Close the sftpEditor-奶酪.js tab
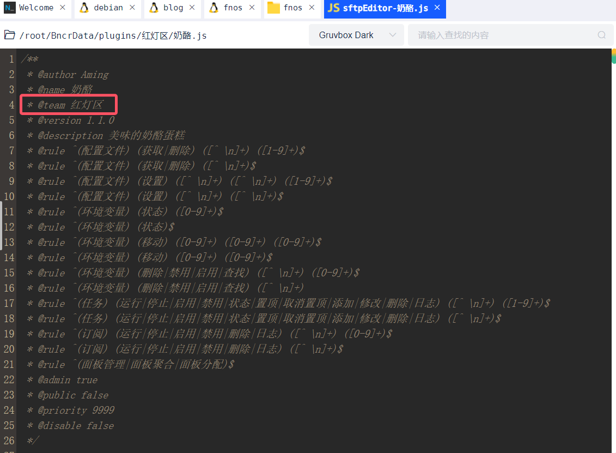 [x=437, y=8]
